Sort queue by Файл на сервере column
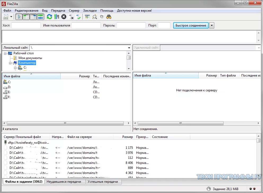The image size is (263, 193). [90, 137]
